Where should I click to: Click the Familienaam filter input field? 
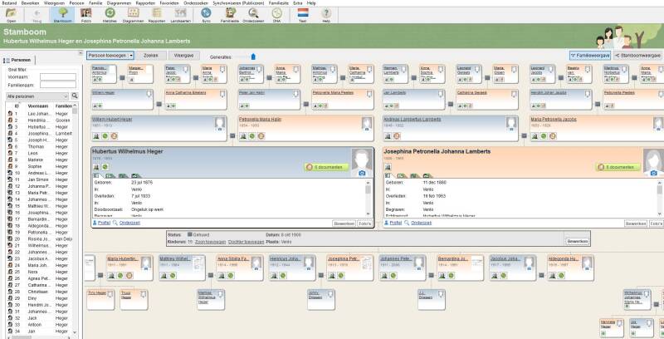(x=58, y=85)
